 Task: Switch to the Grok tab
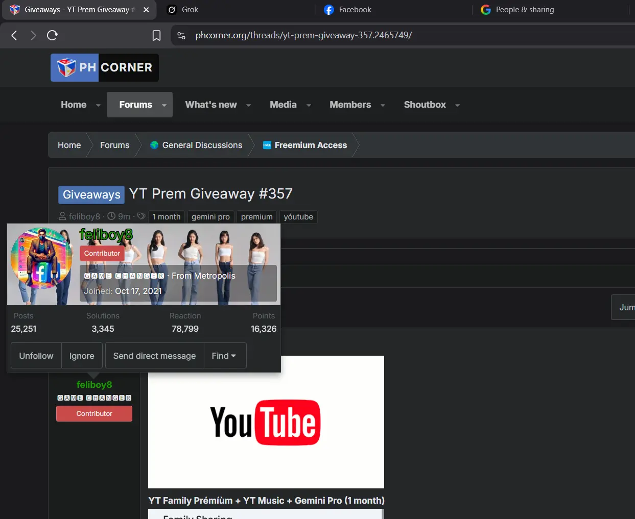190,10
